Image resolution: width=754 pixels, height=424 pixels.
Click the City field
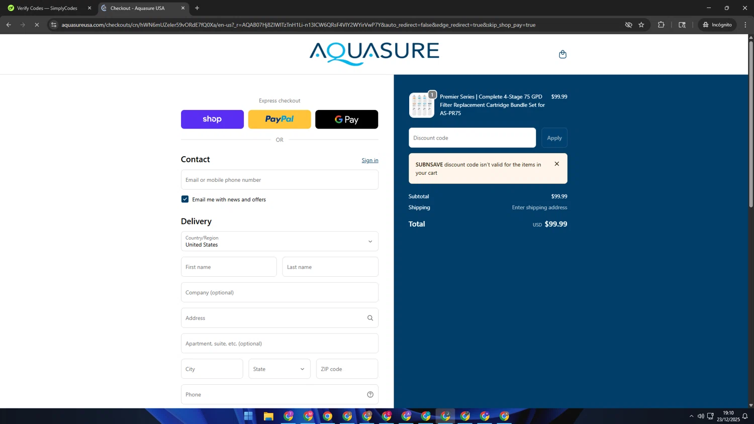[212, 369]
